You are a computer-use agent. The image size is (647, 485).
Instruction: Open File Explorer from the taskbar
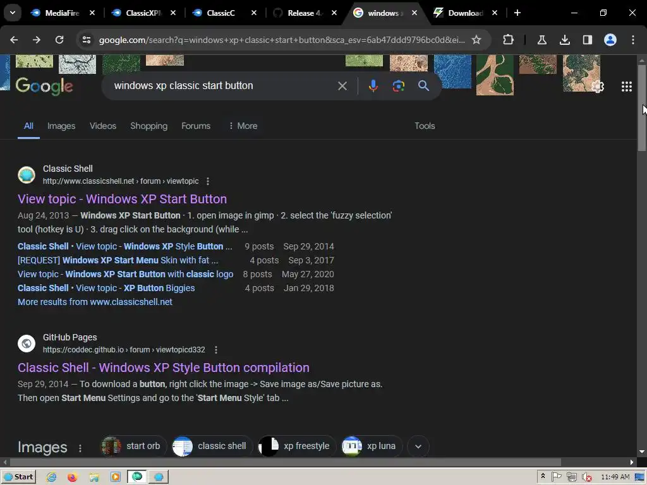[x=94, y=477]
